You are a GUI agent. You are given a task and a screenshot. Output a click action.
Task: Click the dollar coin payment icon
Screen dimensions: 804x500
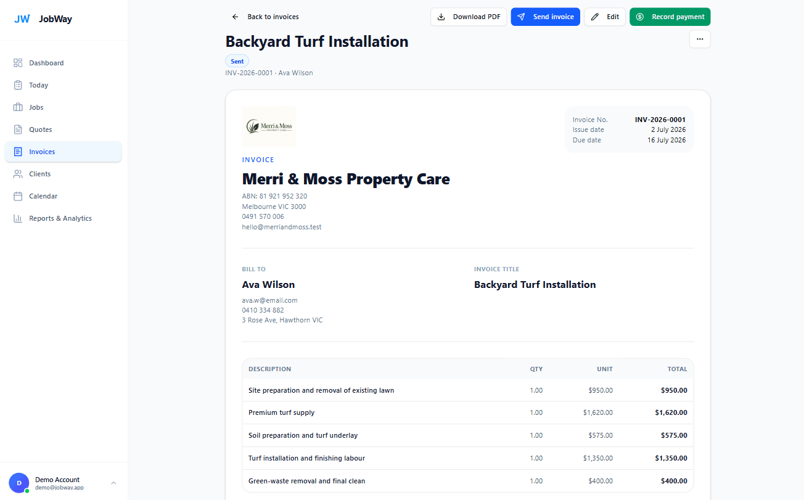[640, 17]
